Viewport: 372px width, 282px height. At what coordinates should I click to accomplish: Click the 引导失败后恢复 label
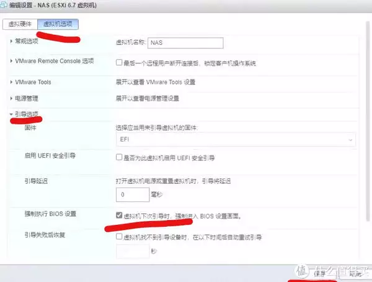(45, 235)
